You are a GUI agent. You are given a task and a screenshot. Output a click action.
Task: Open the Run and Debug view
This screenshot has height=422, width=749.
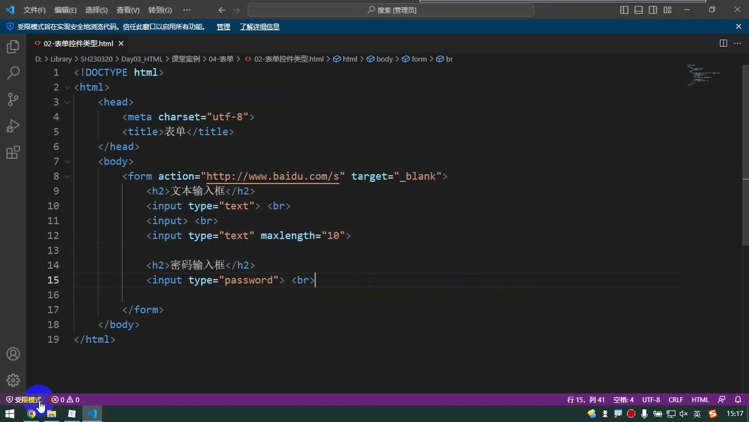point(13,126)
